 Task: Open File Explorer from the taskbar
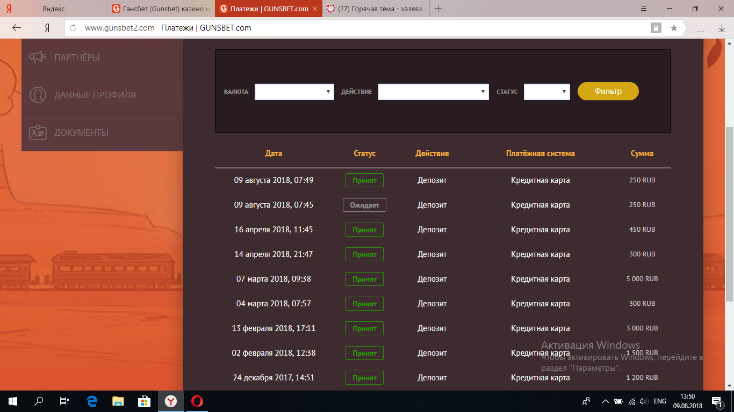coord(118,401)
